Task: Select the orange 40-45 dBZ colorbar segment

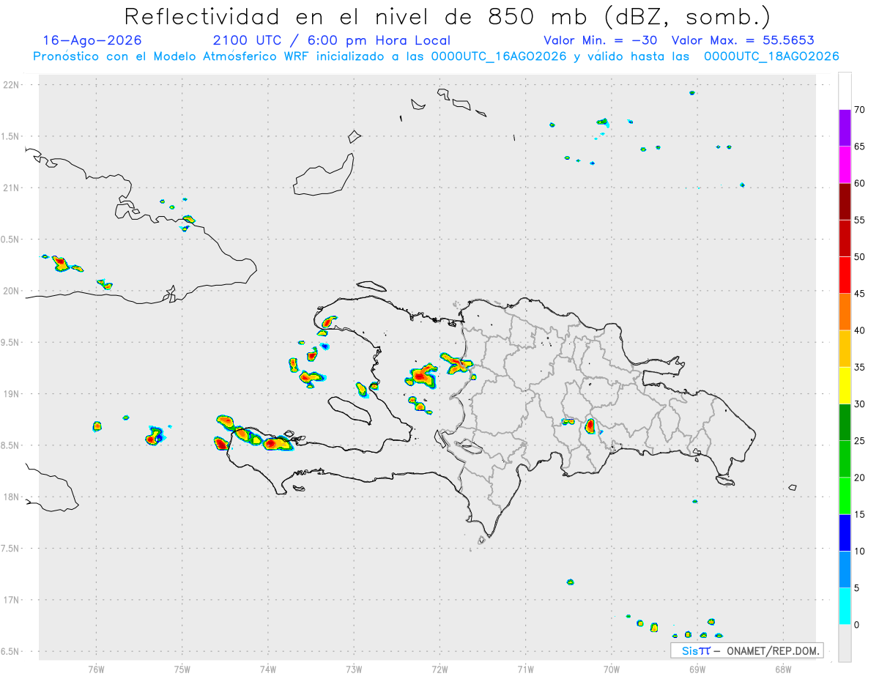Action: [x=845, y=312]
